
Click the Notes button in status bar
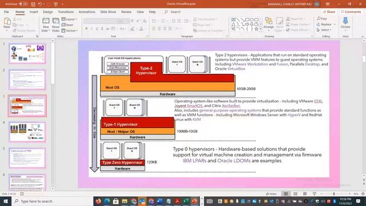click(272, 194)
